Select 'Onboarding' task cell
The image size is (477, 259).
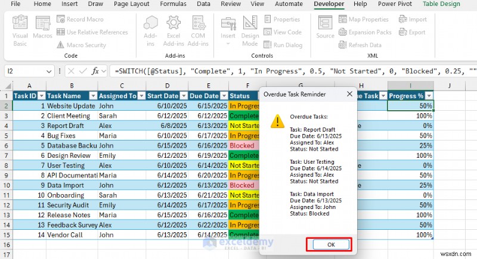tap(72, 195)
